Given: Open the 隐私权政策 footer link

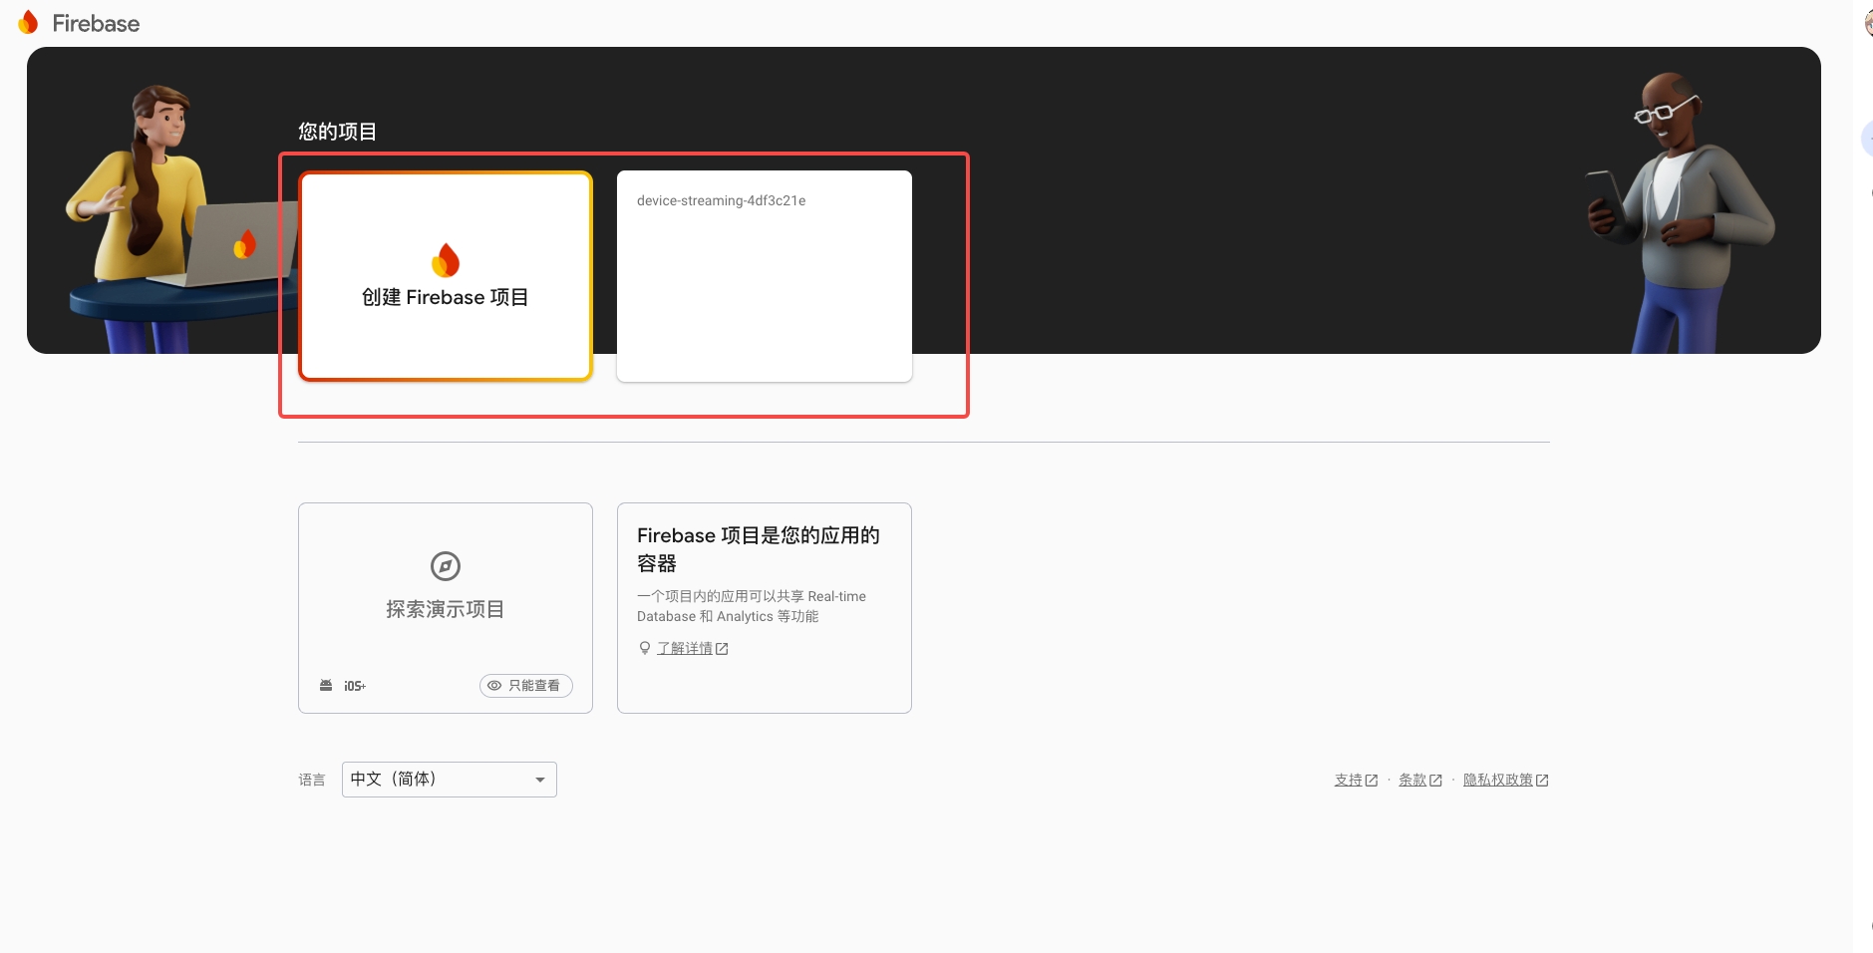Looking at the screenshot, I should 1498,780.
